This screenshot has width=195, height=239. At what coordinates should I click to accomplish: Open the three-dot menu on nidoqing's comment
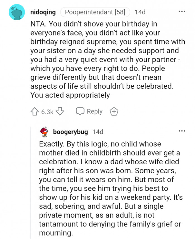click(181, 12)
